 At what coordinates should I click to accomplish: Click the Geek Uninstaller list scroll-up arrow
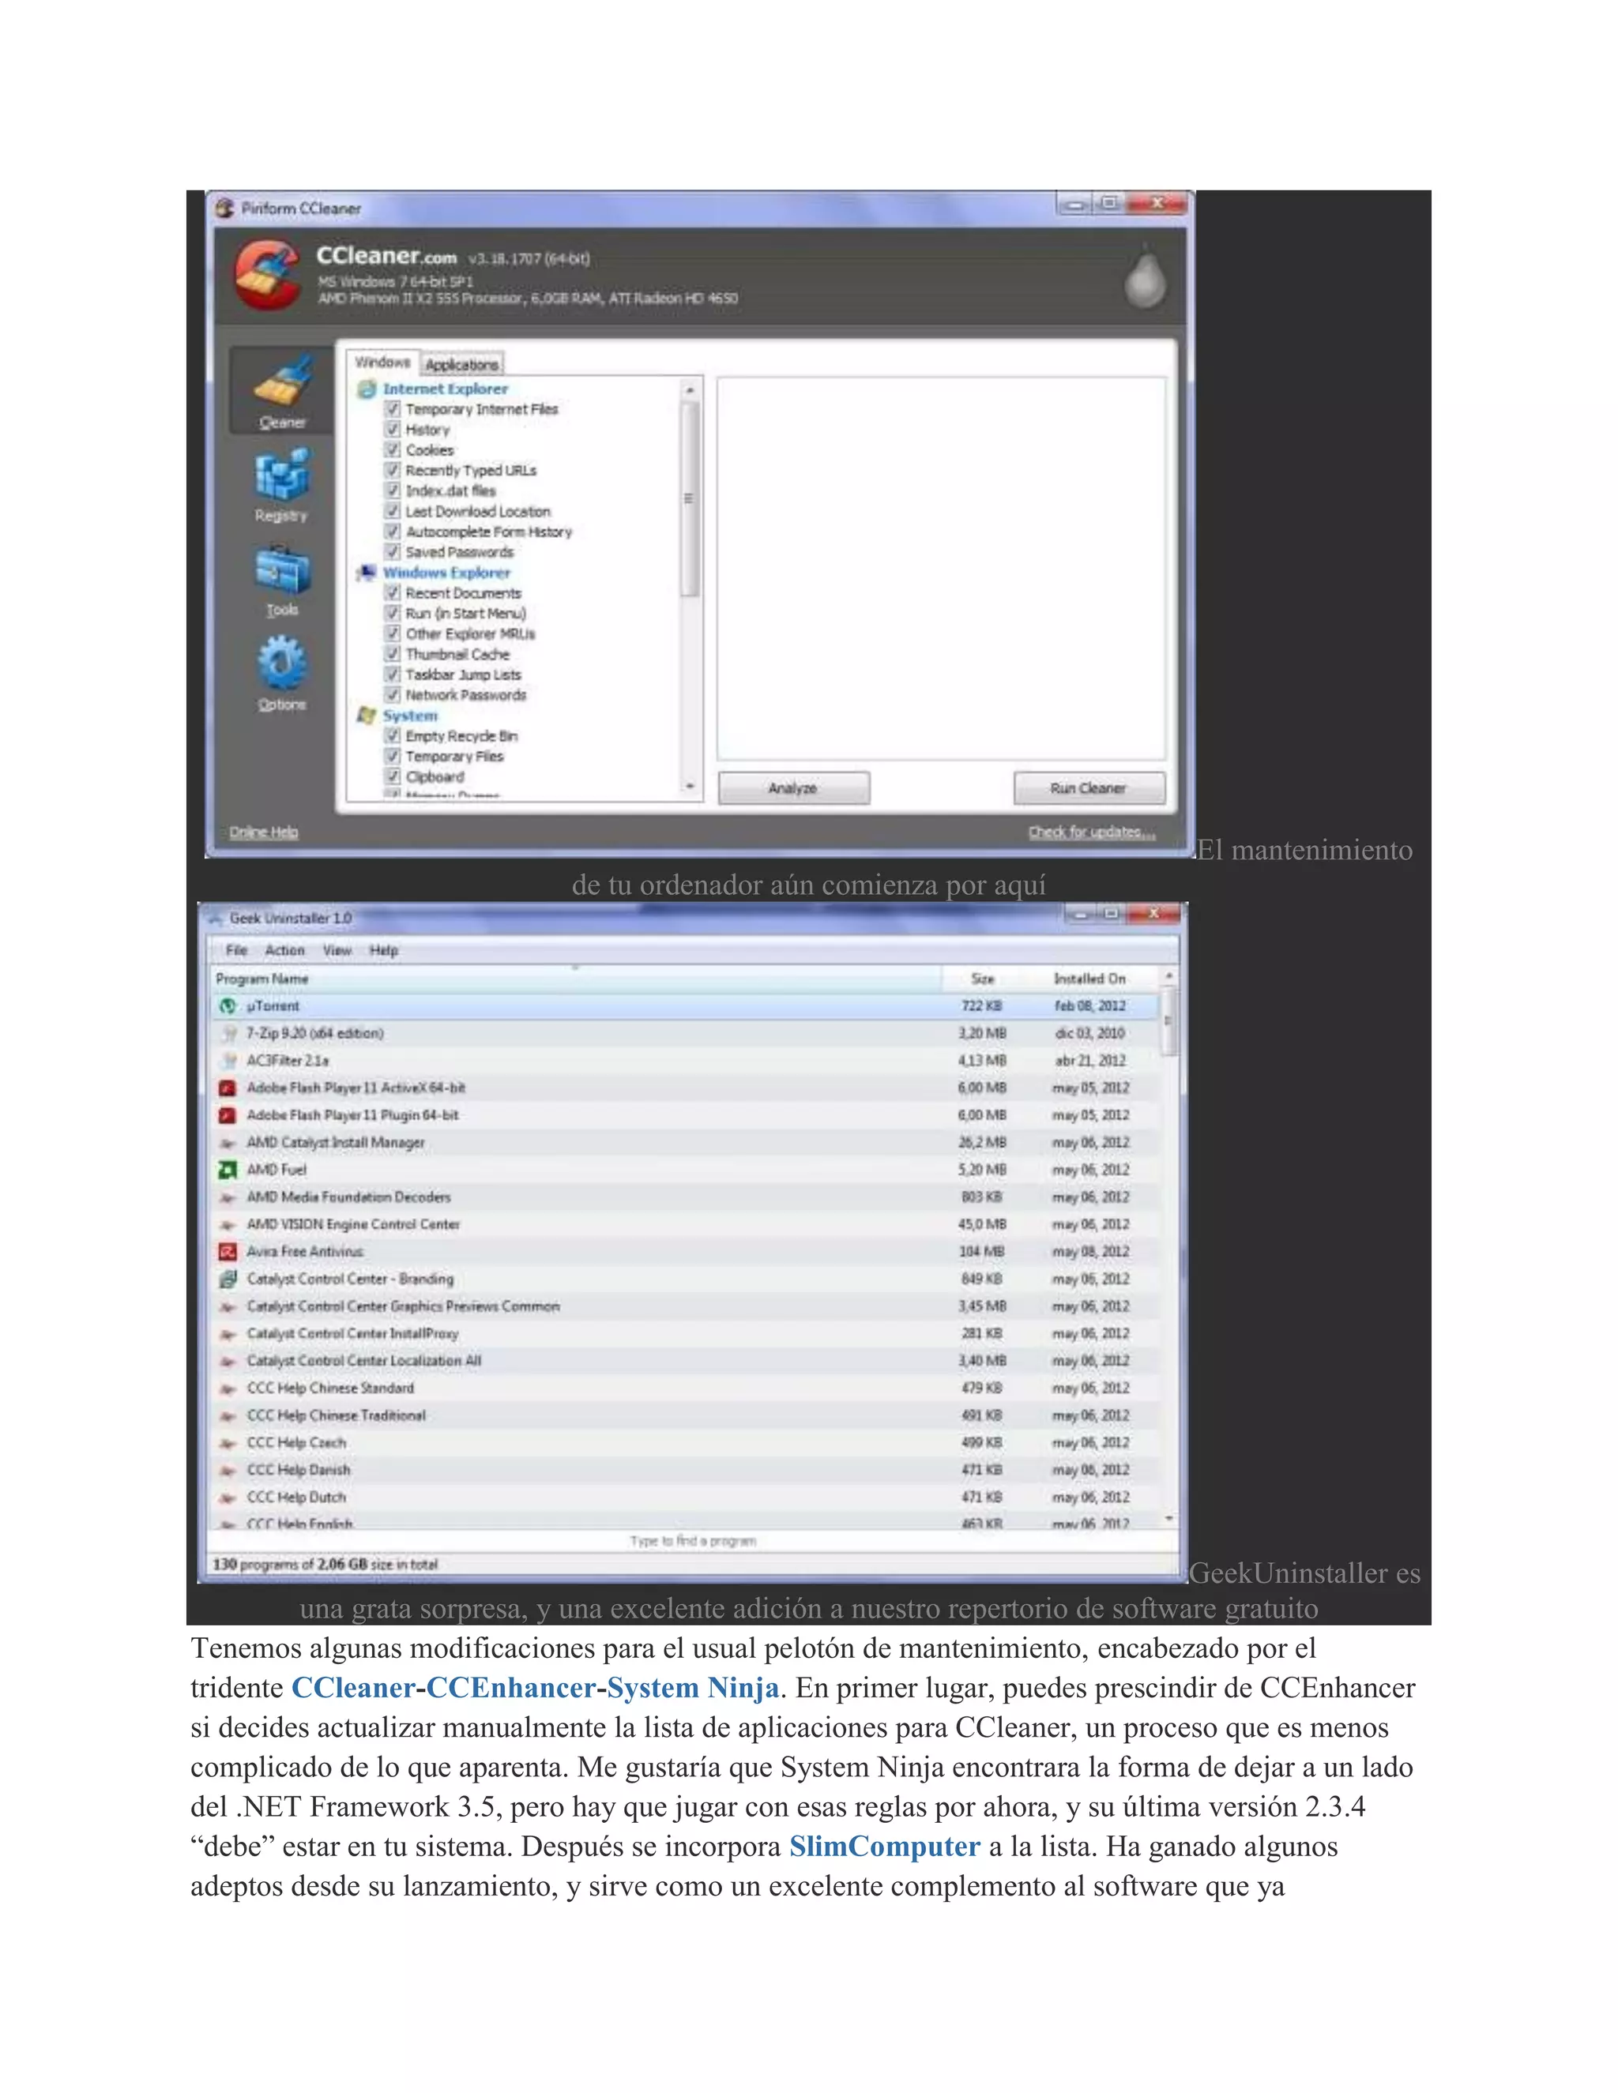1168,975
